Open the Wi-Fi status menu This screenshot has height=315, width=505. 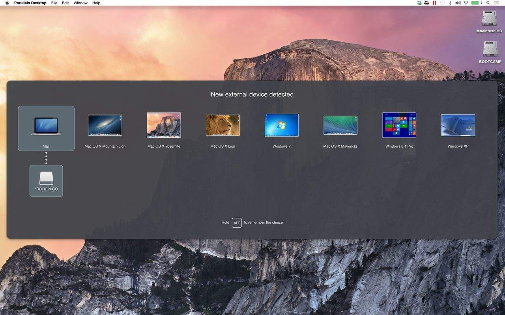pos(466,3)
